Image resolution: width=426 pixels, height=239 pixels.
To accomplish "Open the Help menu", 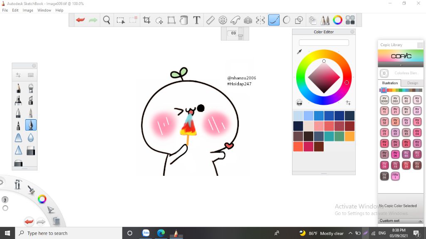I will pos(59,10).
